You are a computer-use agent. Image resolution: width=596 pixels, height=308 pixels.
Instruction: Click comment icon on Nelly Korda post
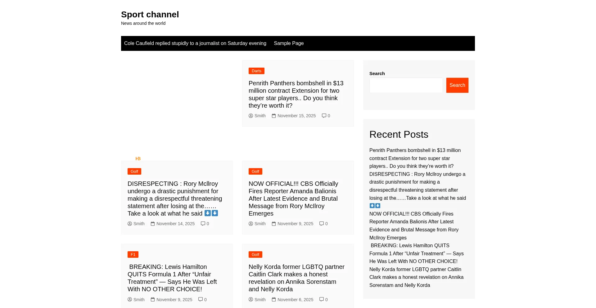[x=321, y=299]
